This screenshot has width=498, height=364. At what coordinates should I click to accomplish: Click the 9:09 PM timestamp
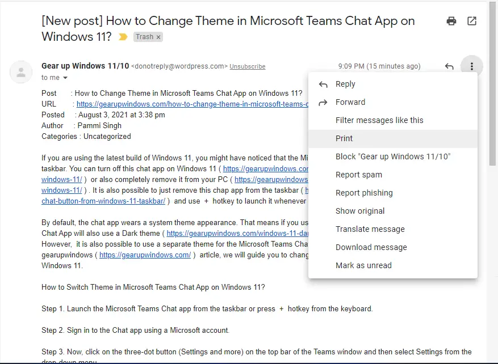click(x=379, y=66)
